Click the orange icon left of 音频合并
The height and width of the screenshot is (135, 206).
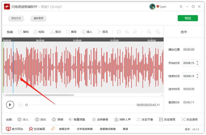point(53,129)
